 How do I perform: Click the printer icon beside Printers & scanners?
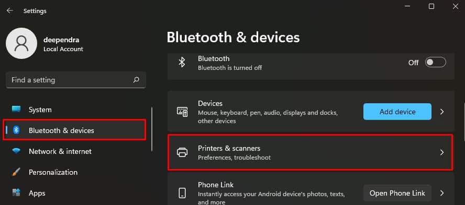pos(182,152)
